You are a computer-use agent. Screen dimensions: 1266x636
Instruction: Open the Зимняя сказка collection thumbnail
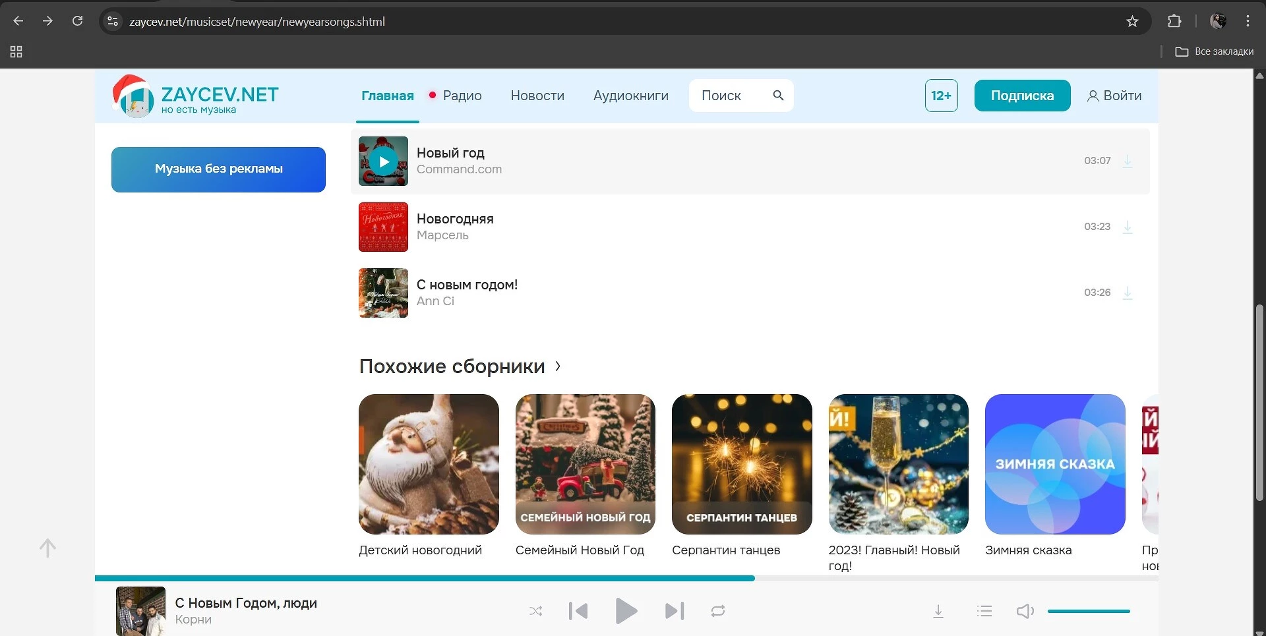1054,464
